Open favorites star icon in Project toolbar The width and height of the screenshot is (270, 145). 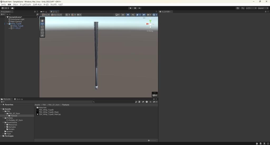(150, 102)
